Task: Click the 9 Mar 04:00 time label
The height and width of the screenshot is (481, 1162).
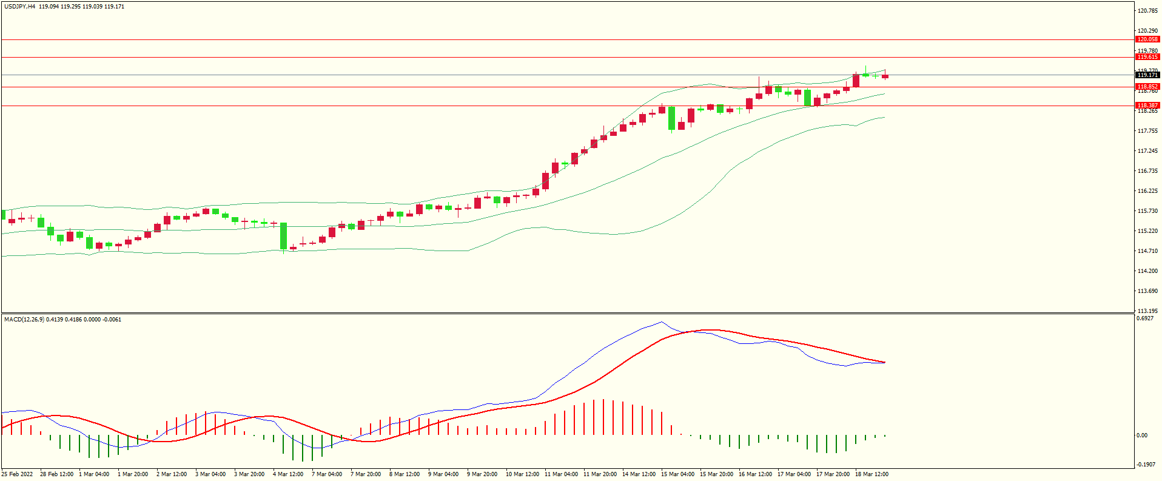Action: (443, 474)
